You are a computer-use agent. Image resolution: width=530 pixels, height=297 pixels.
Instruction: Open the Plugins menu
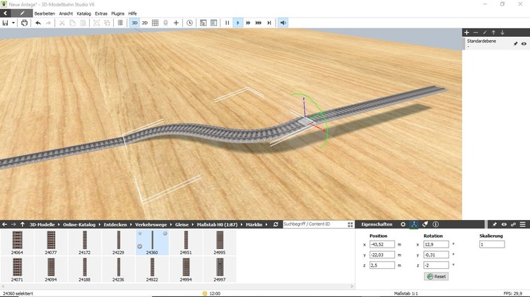point(117,13)
